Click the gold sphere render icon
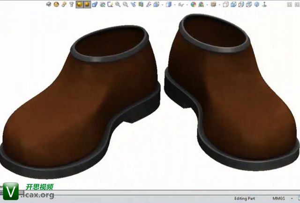The image size is (300, 203). [x=56, y=4]
